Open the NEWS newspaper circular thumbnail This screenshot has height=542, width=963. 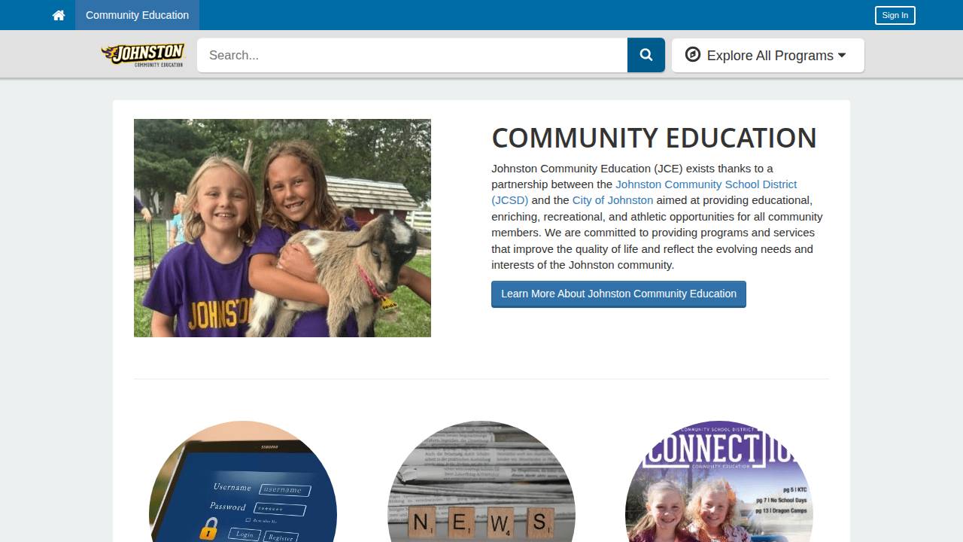click(481, 482)
